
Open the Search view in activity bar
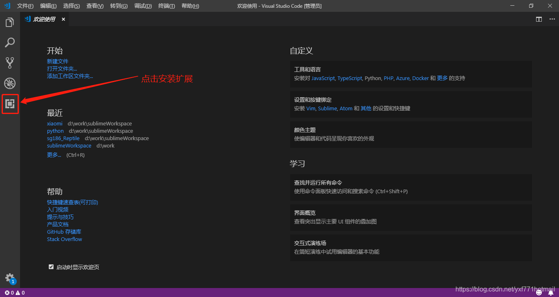[10, 42]
